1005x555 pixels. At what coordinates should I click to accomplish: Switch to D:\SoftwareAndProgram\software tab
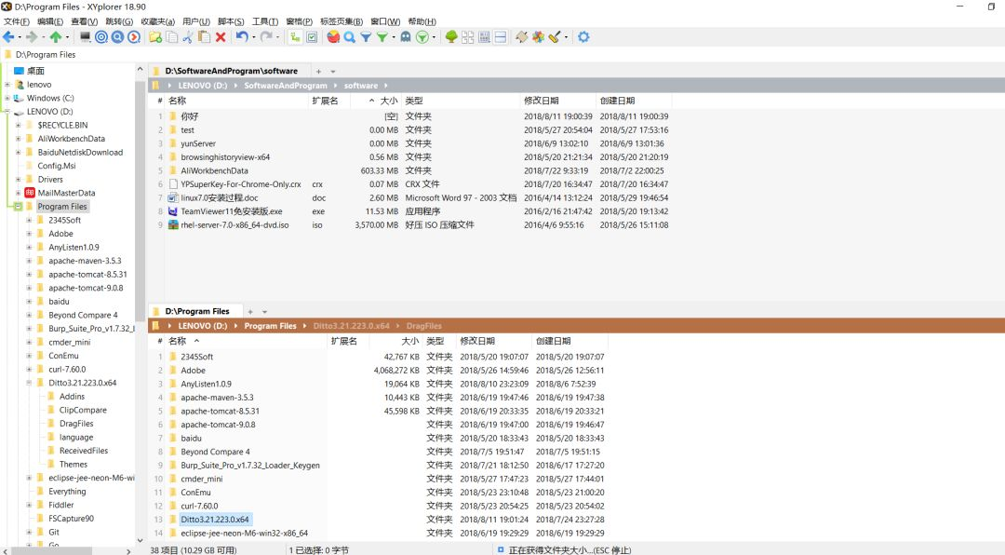click(x=232, y=71)
